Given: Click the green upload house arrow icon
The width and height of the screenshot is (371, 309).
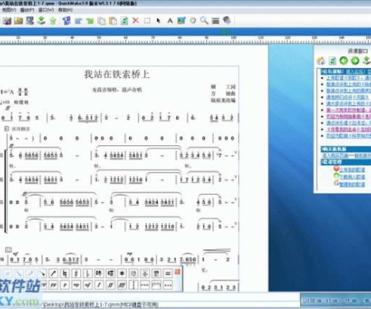Looking at the screenshot, I should tap(53, 21).
